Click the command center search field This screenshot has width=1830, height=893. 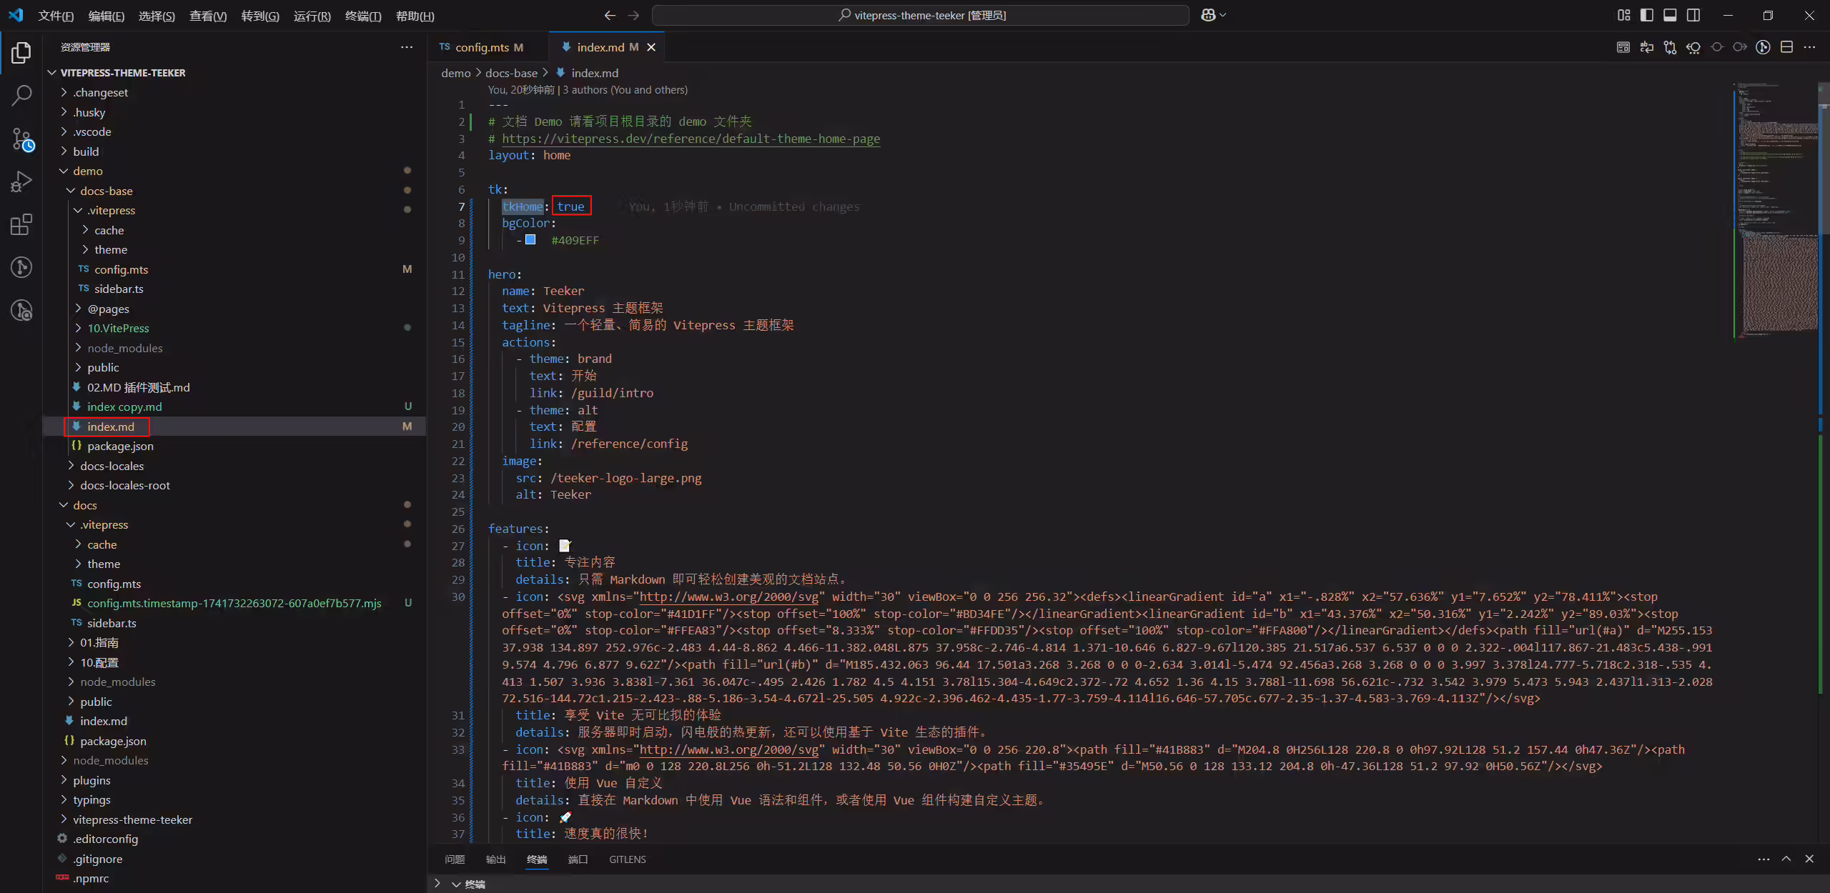tap(921, 15)
